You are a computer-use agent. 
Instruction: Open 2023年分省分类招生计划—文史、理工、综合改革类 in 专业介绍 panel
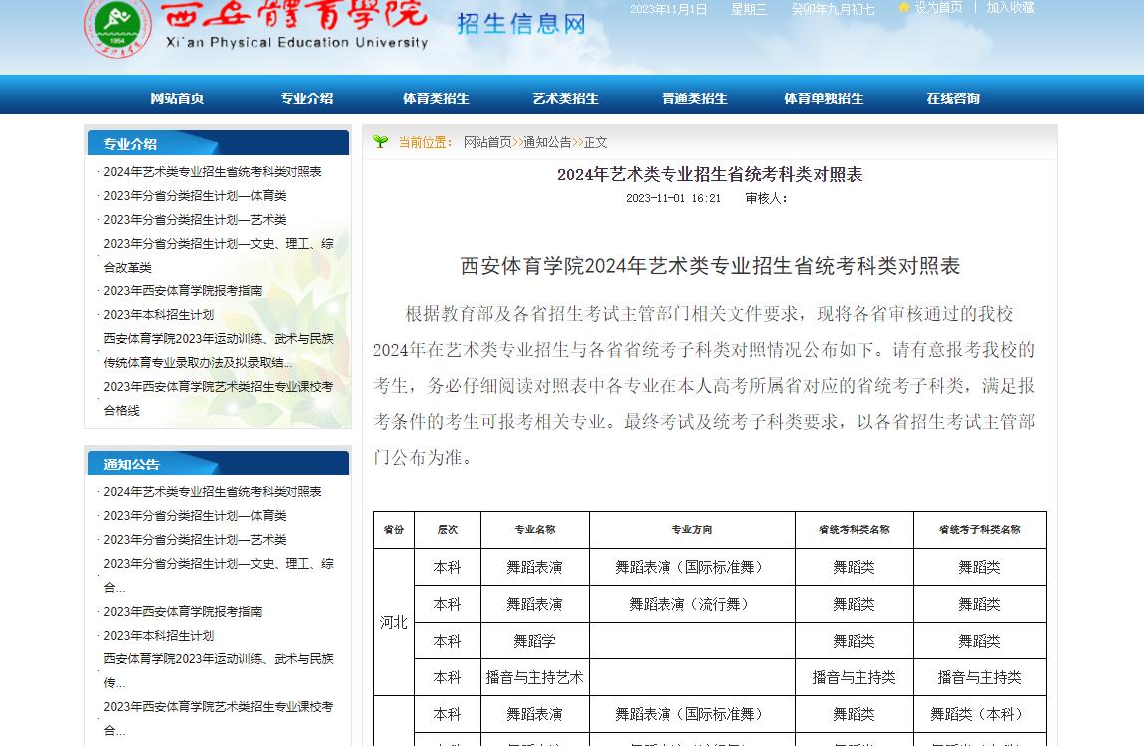tap(219, 256)
